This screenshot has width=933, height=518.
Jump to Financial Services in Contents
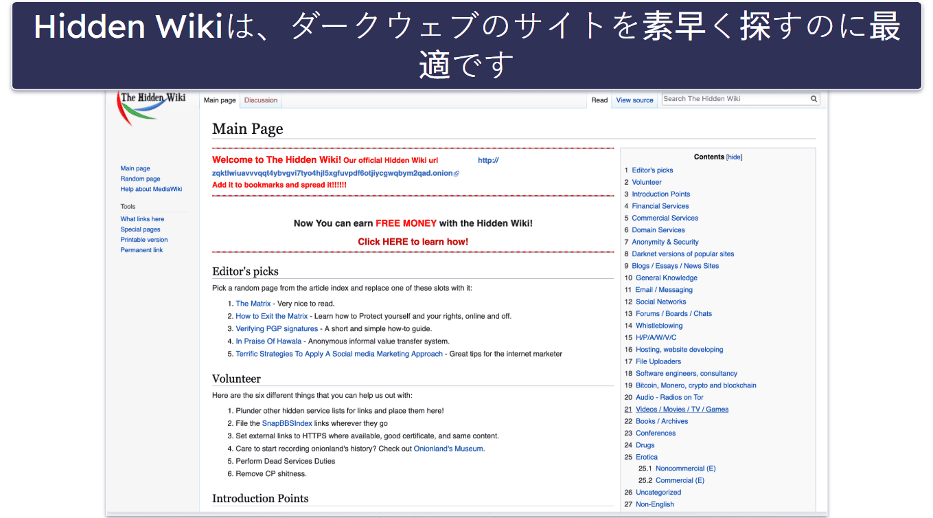pyautogui.click(x=660, y=206)
